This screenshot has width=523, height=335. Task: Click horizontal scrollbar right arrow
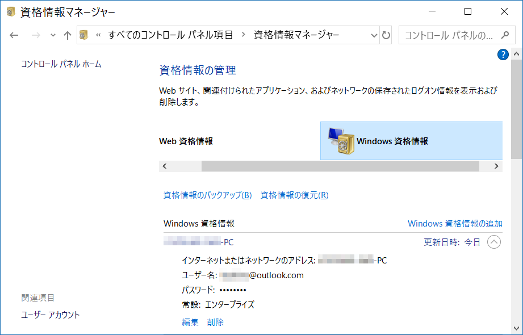pos(496,166)
